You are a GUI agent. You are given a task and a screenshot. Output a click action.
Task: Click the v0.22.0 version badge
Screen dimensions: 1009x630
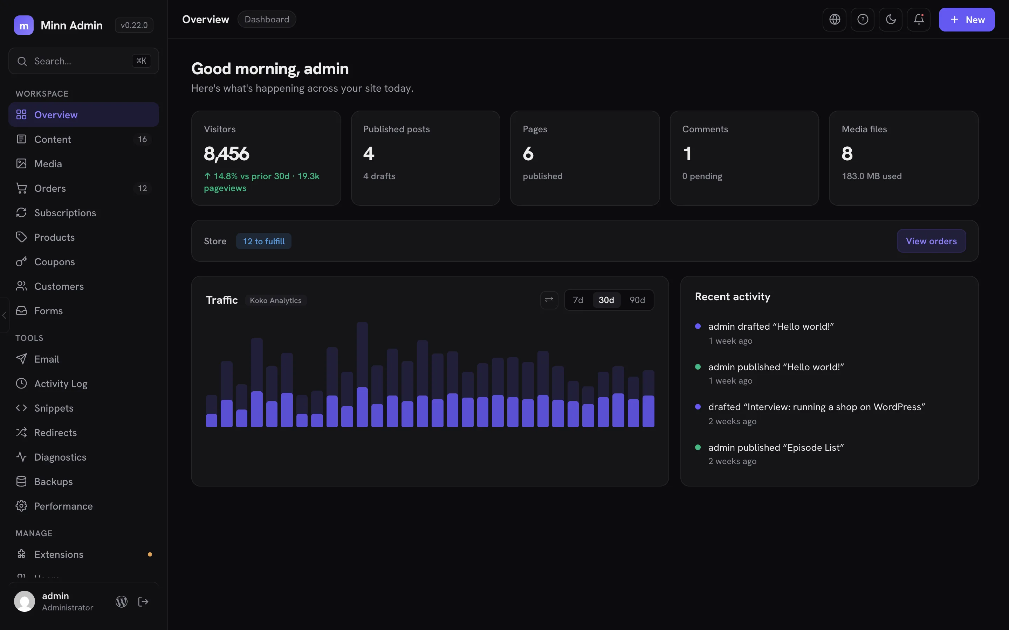tap(134, 26)
